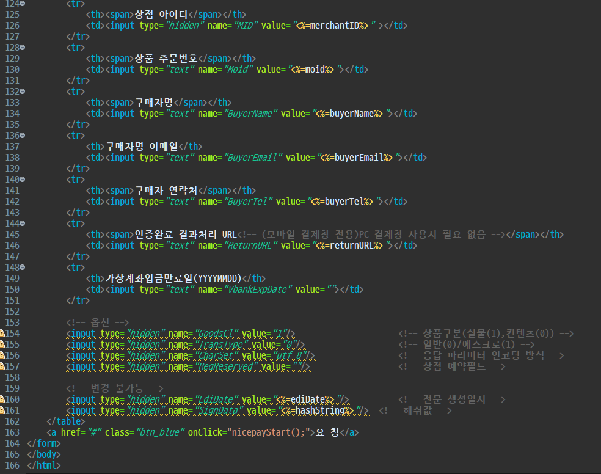Click the 요 청 link text on line 163
The height and width of the screenshot is (474, 601).
pyautogui.click(x=327, y=432)
